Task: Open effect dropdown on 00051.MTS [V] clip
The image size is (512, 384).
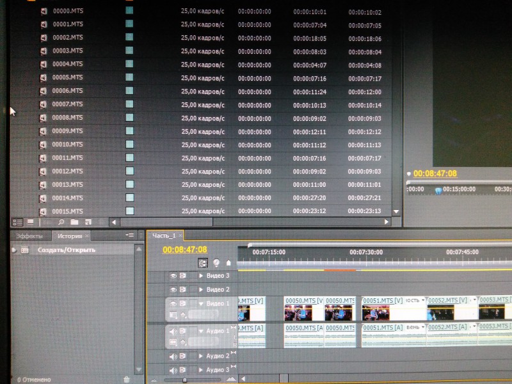Action: (x=423, y=300)
